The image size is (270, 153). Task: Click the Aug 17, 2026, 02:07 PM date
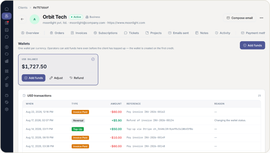click(x=39, y=120)
